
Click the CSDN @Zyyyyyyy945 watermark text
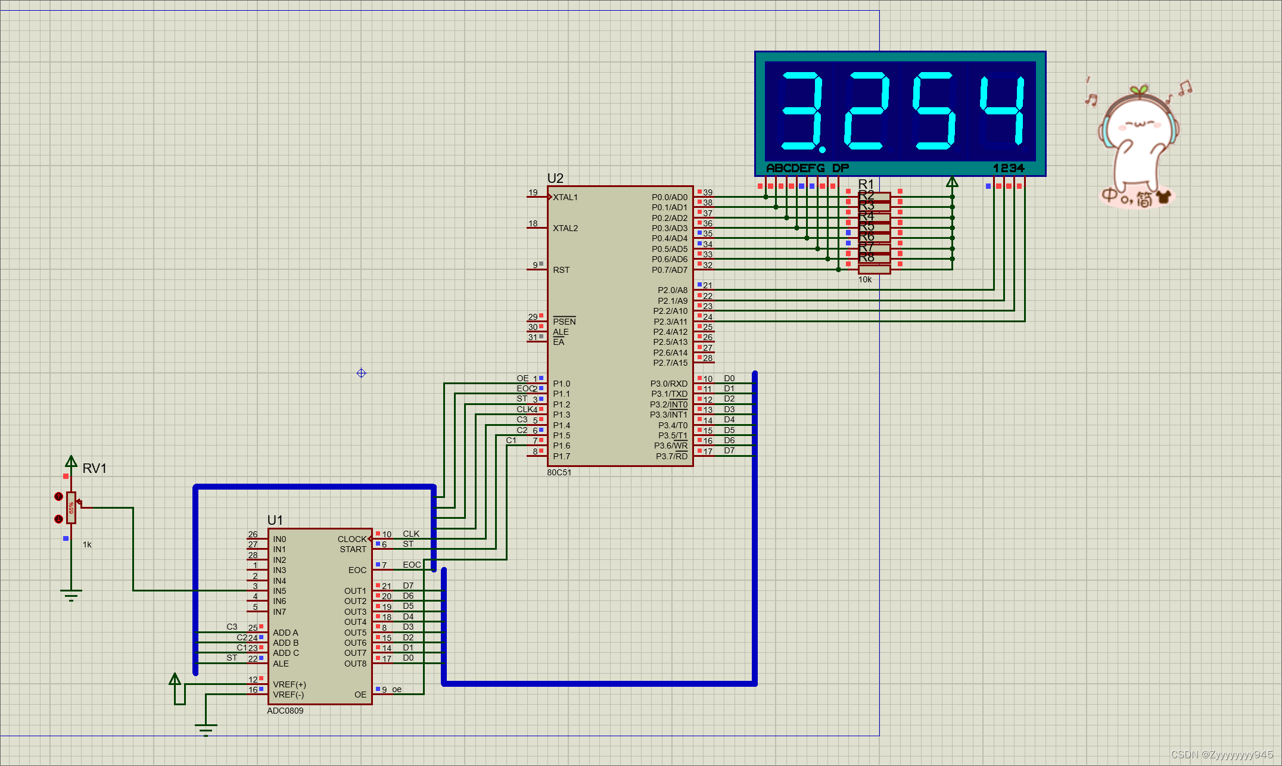tap(1221, 754)
